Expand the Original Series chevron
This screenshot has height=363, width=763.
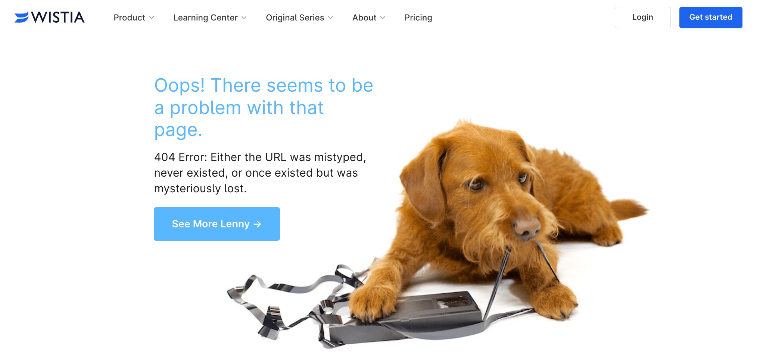tap(330, 18)
